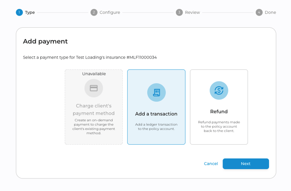Click the Add payment title
291x191 pixels.
45,42
